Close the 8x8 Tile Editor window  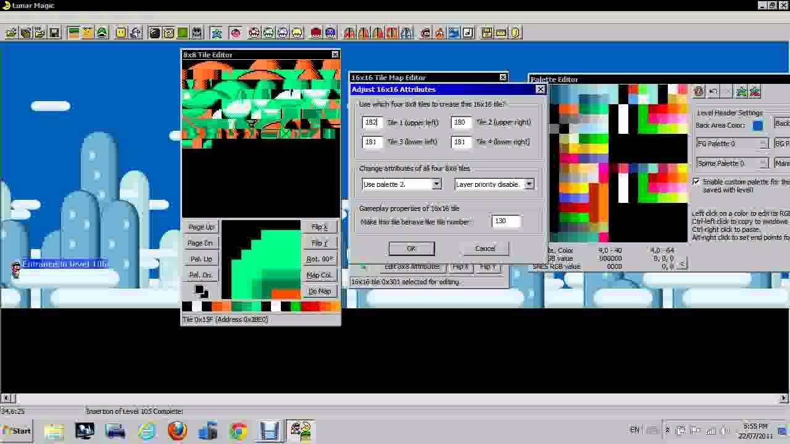(x=335, y=54)
